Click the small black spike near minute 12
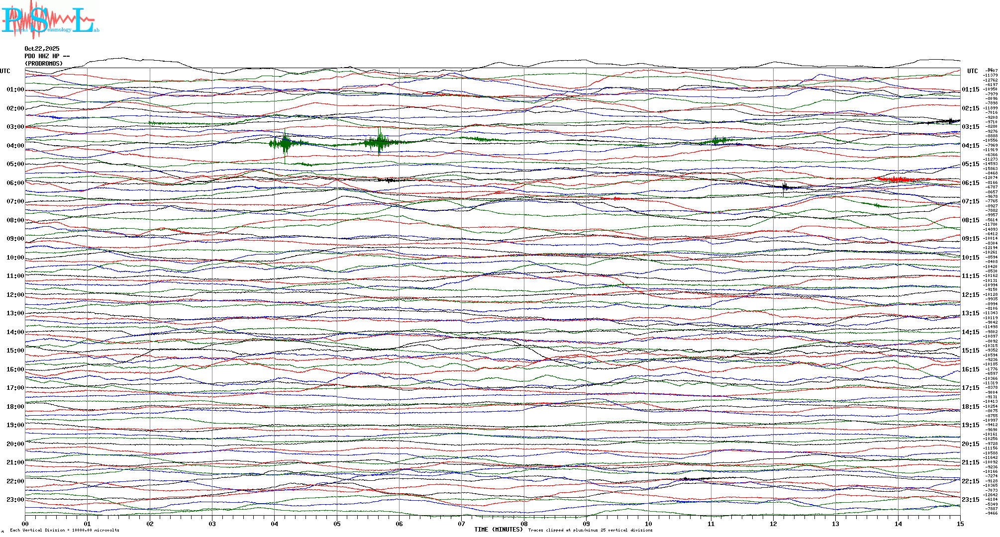 click(x=785, y=187)
